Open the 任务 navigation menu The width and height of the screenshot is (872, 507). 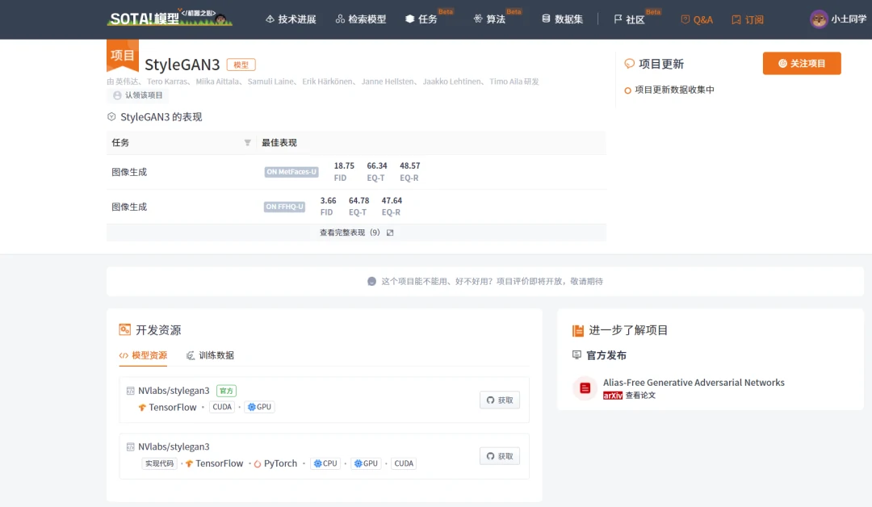[x=421, y=19]
